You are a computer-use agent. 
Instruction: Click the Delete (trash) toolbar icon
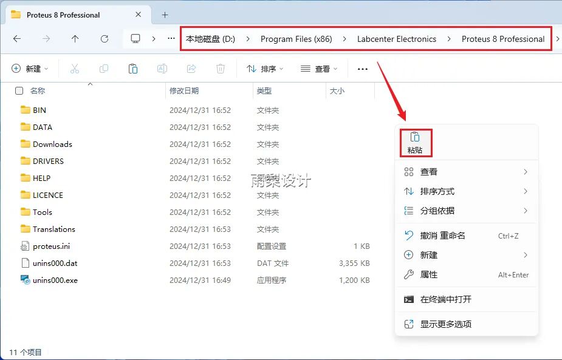pyautogui.click(x=219, y=68)
